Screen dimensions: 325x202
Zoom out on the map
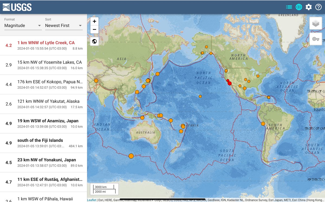[x=94, y=29]
